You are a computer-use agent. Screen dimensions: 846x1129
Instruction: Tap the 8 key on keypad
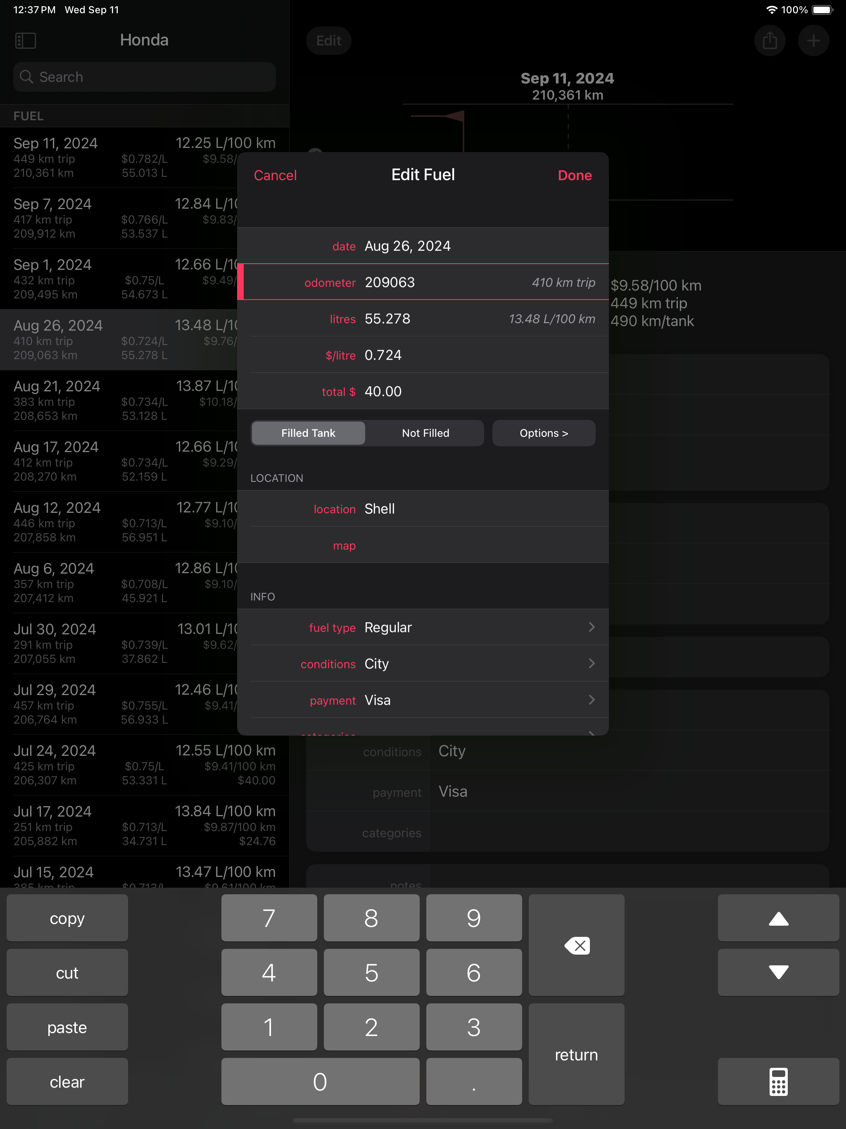click(x=371, y=918)
